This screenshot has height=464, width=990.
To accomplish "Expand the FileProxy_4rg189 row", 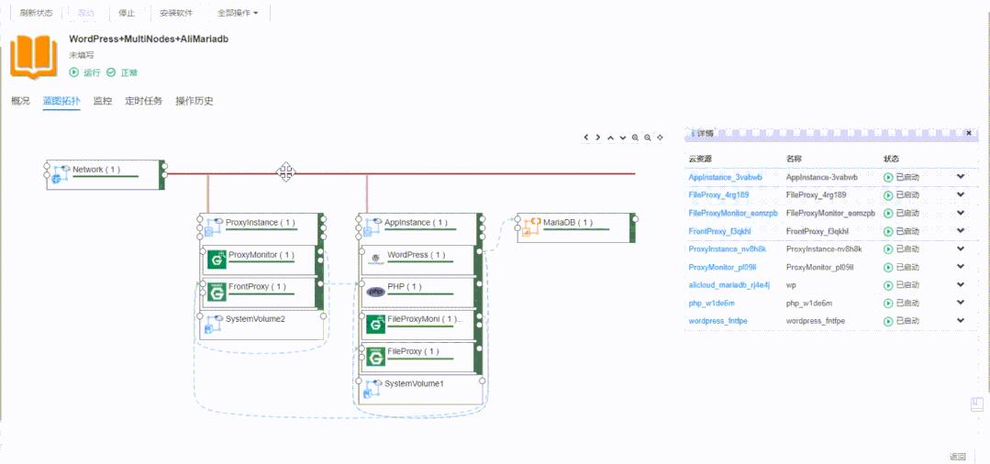I will (x=961, y=194).
